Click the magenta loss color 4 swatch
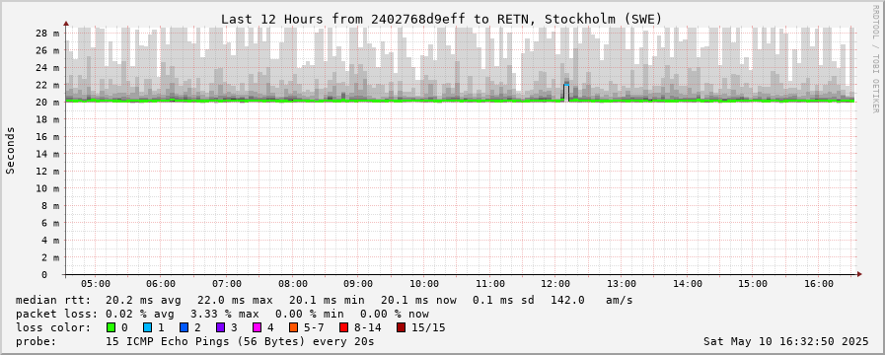 point(257,327)
